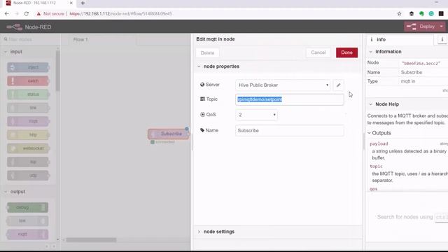The height and width of the screenshot is (252, 448).
Task: Click the Done button
Action: (x=346, y=52)
